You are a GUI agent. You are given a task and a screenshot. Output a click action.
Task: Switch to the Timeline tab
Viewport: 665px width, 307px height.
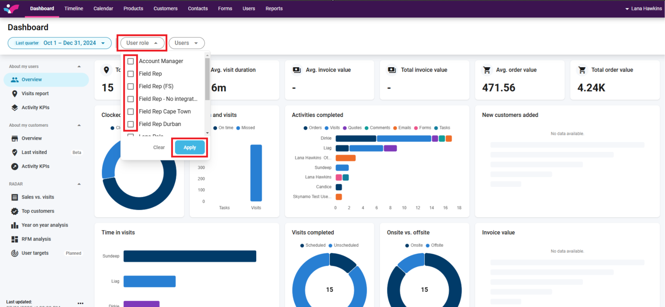pos(73,9)
